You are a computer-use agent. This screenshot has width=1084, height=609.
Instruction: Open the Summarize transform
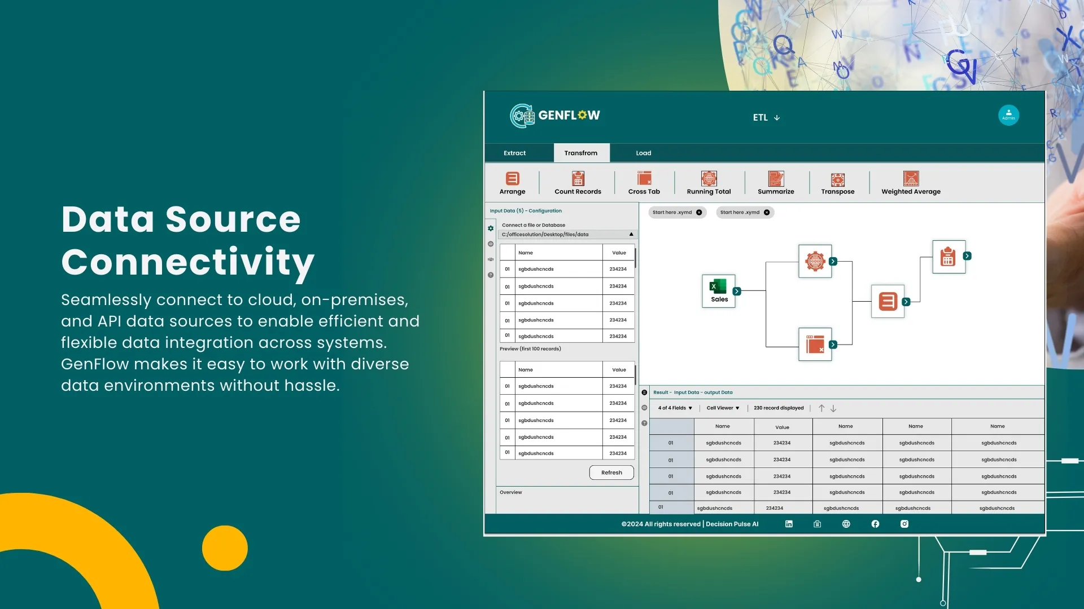tap(776, 182)
